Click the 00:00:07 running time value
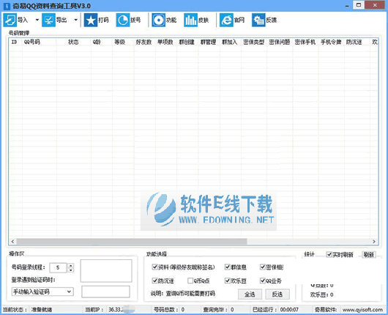Viewport: 388px width, 315px height. 289,310
